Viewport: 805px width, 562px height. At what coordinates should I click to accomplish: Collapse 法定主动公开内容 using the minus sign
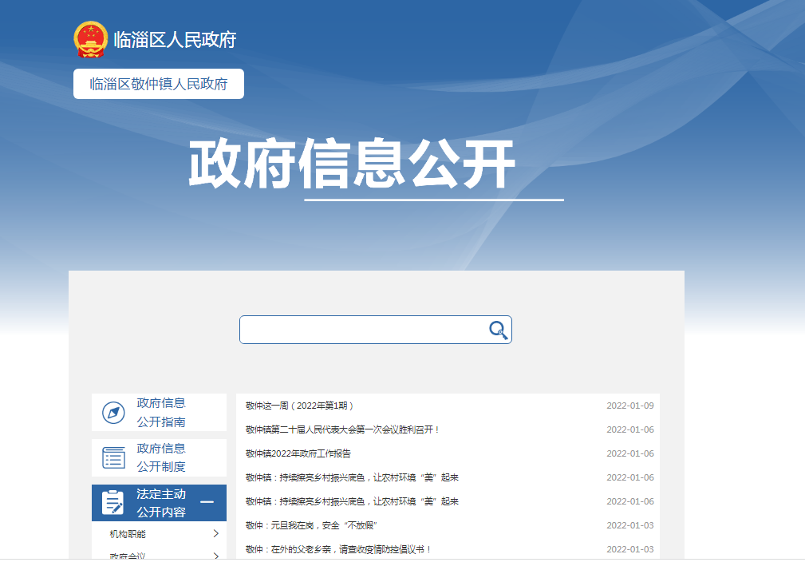coord(207,502)
